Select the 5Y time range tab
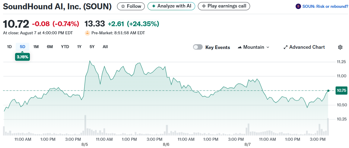This screenshot has width=349, height=148. coord(92,47)
